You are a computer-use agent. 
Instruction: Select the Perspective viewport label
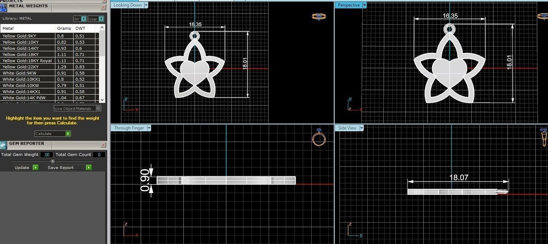tap(348, 5)
